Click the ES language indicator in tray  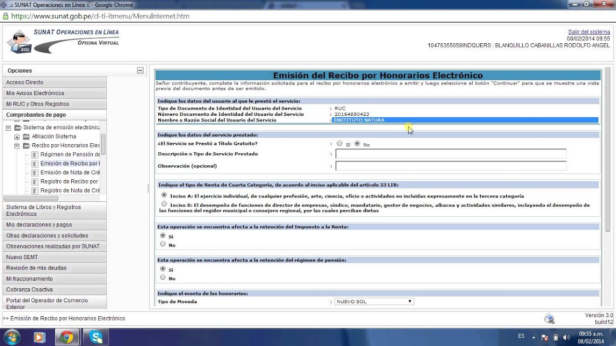(x=521, y=336)
